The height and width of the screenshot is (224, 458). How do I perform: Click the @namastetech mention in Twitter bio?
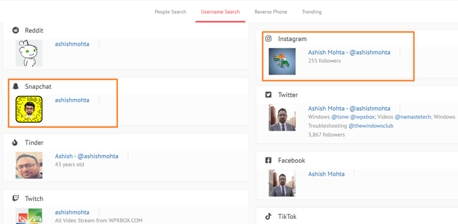tap(413, 117)
